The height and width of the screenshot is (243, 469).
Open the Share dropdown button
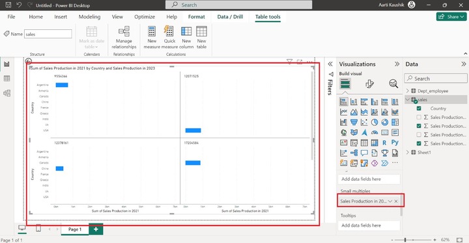point(451,17)
